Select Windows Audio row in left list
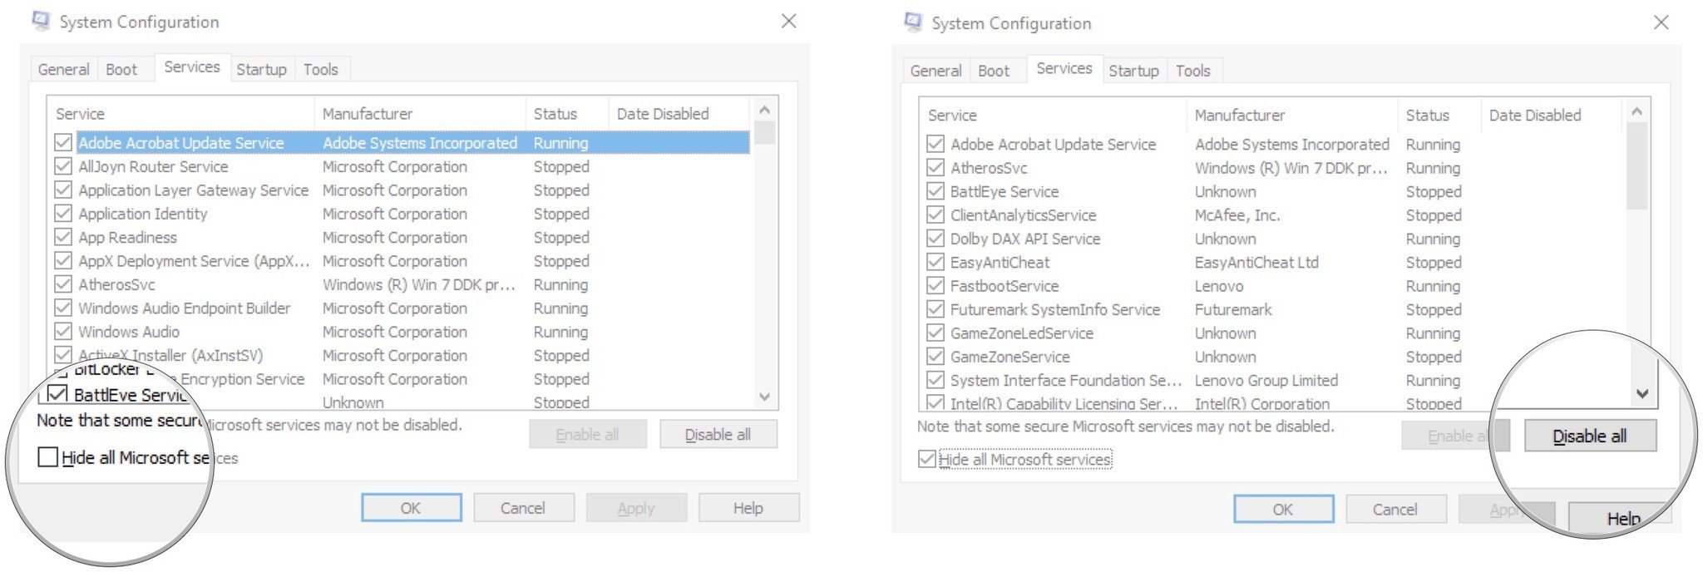The image size is (1703, 572). 399,331
